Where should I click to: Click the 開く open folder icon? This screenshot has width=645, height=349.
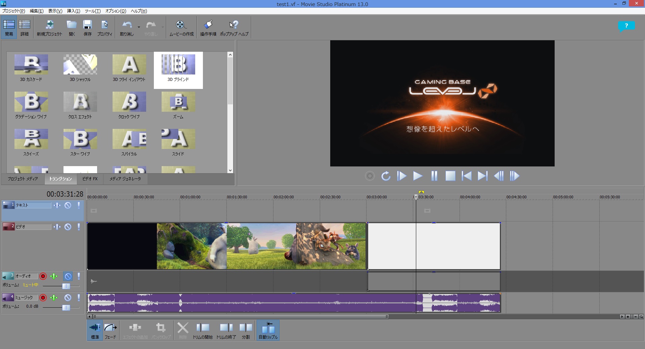click(72, 28)
